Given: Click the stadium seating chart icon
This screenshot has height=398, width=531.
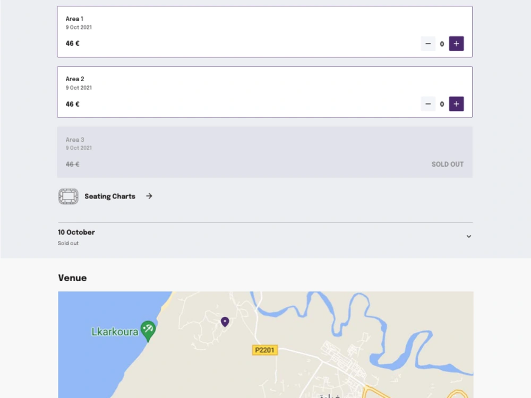Looking at the screenshot, I should [68, 196].
